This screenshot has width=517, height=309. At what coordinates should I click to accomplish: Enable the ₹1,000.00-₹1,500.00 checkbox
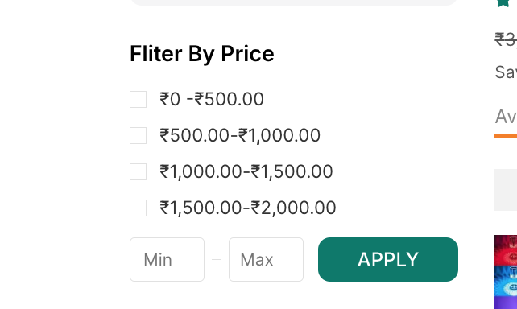[x=139, y=171]
